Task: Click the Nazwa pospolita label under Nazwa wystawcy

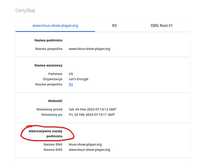Action: tap(49, 84)
